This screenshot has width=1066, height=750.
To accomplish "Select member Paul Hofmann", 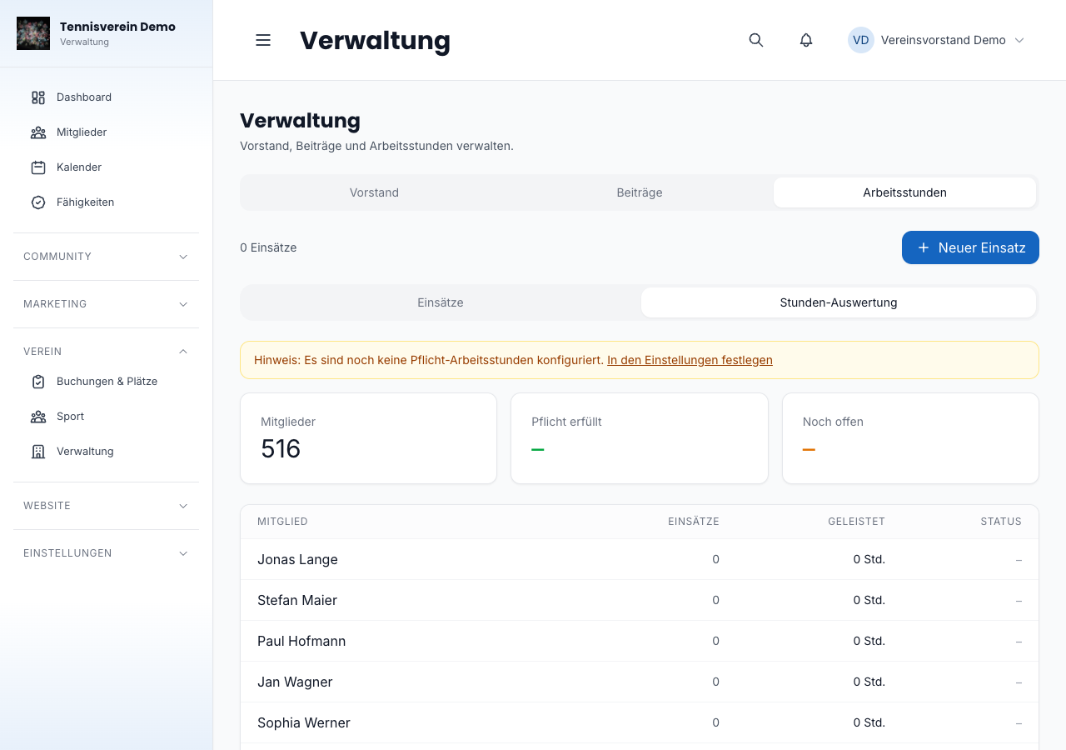I will (301, 641).
